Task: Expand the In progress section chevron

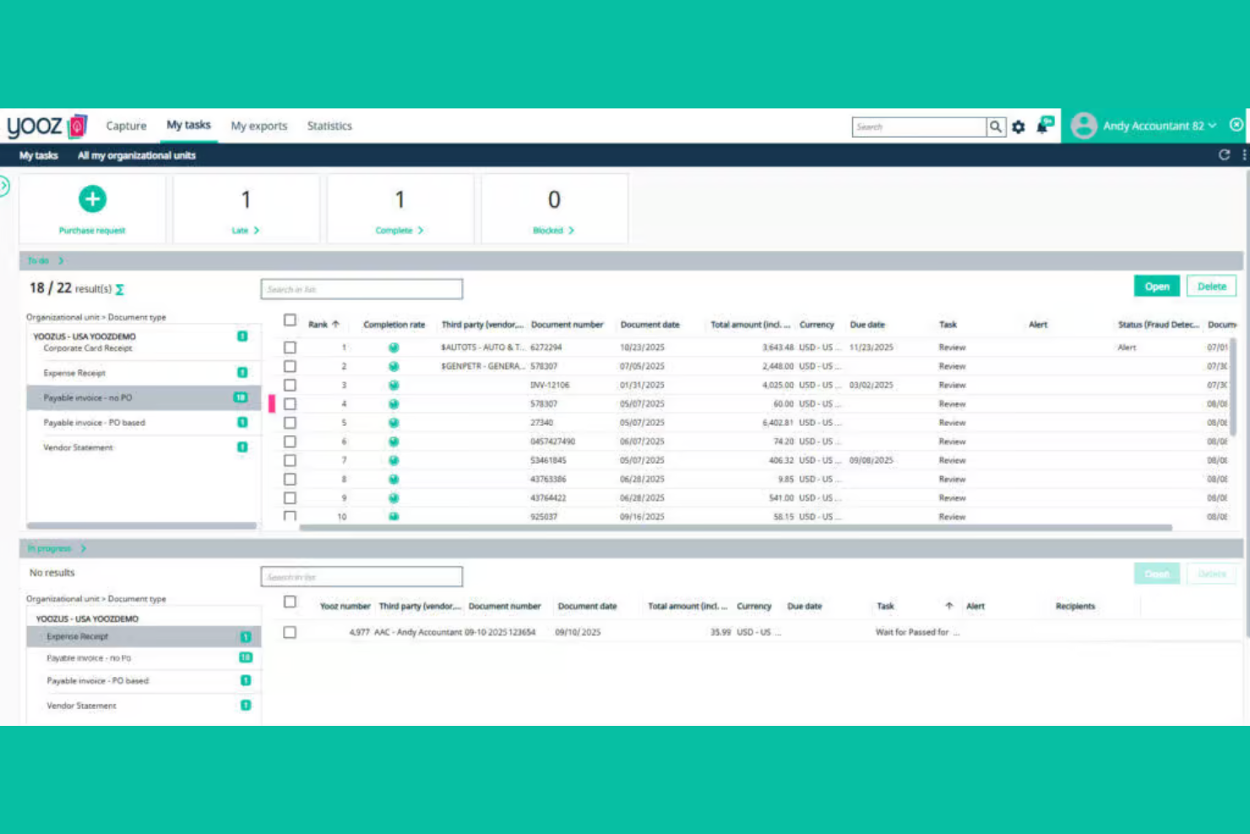Action: [82, 548]
